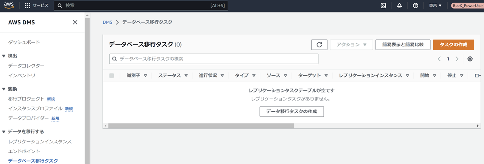Select データベース移行タスク in sidebar
484x164 pixels.
click(x=33, y=161)
